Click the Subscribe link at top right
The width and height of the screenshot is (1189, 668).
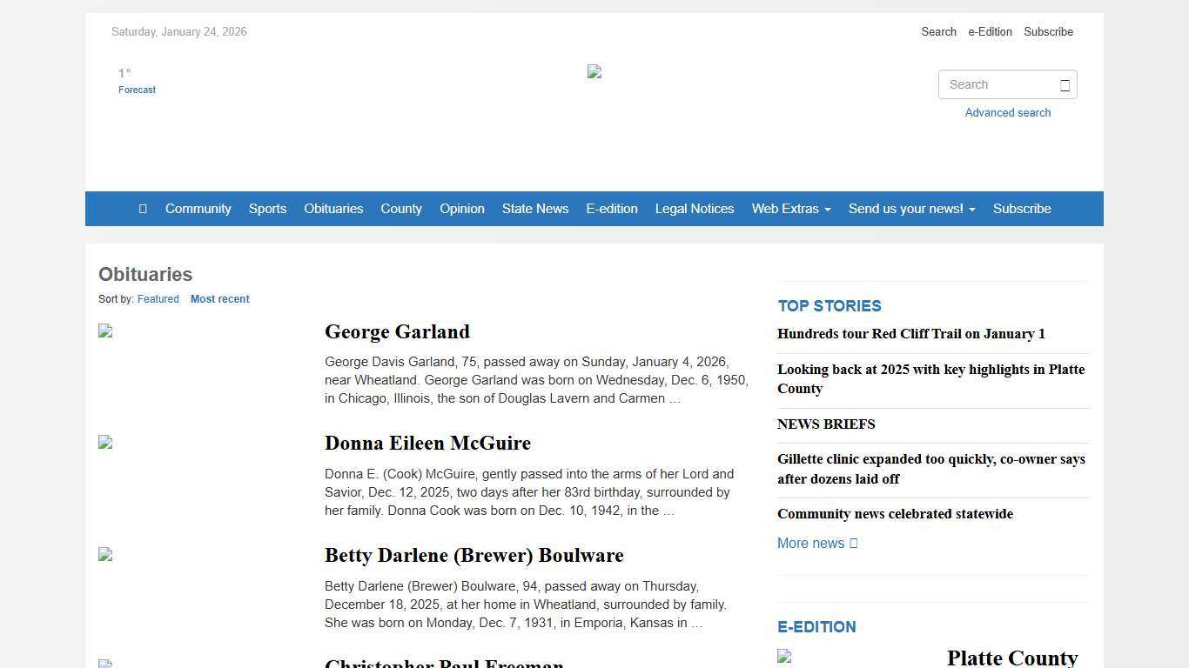coord(1048,31)
